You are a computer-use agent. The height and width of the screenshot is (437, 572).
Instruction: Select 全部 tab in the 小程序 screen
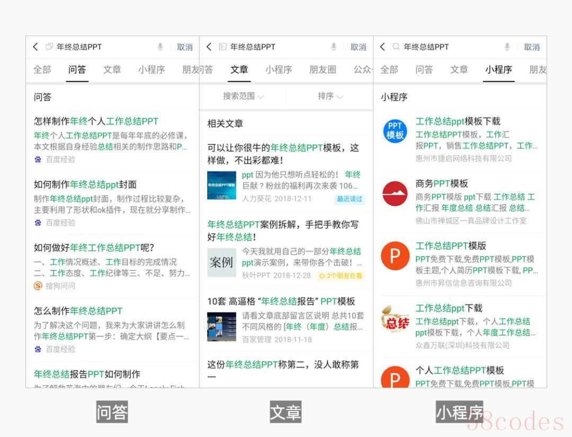pyautogui.click(x=389, y=69)
